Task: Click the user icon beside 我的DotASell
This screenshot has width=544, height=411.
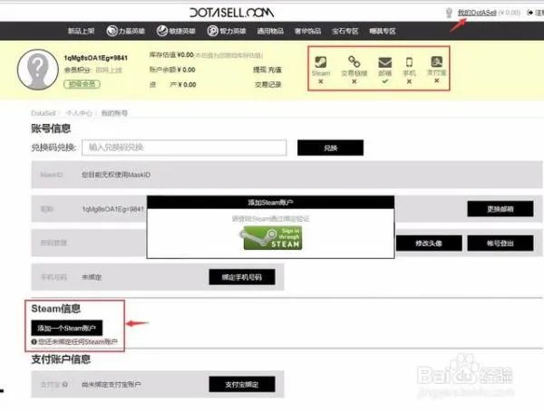Action: (x=449, y=13)
